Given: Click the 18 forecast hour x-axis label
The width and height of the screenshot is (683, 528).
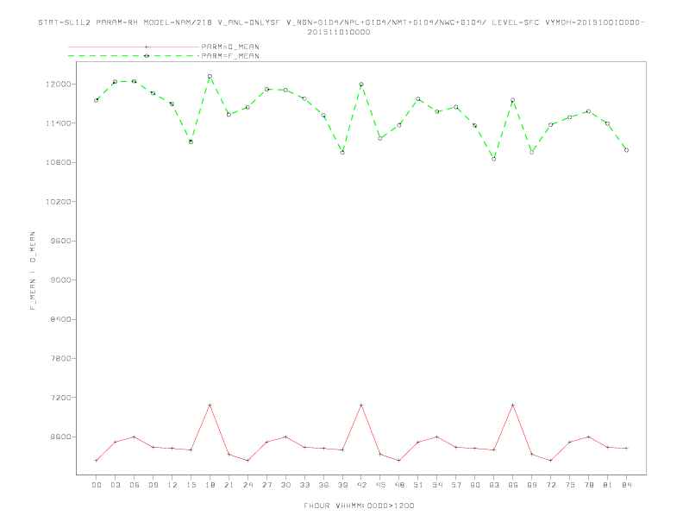Looking at the screenshot, I should (210, 485).
